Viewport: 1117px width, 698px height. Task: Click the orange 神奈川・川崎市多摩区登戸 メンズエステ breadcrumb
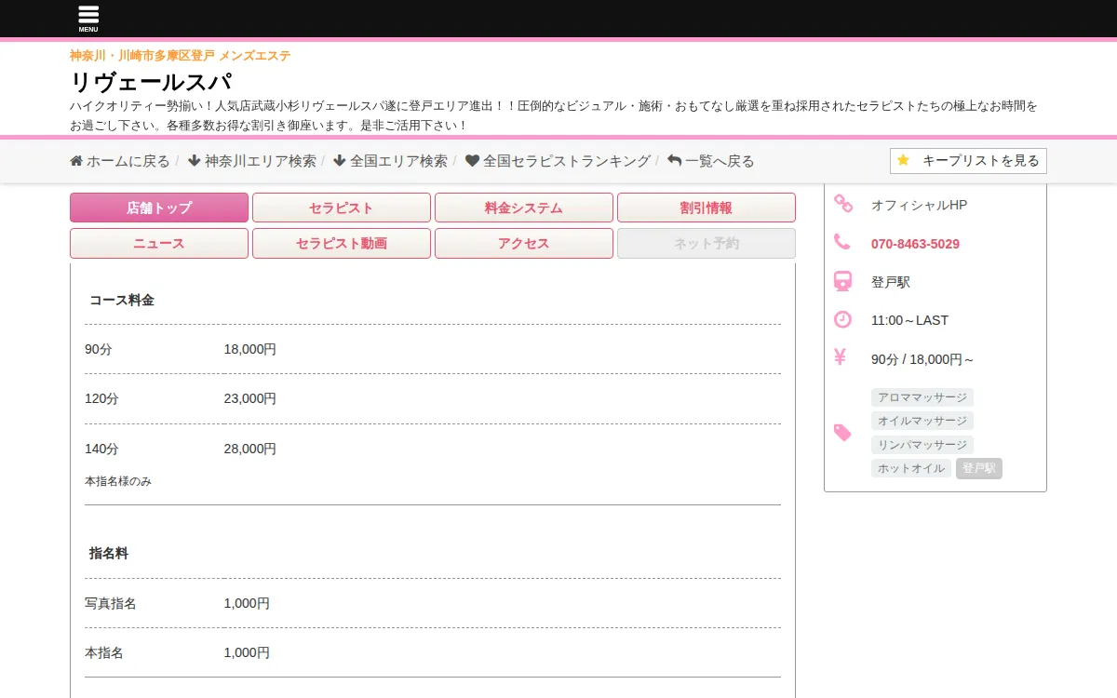point(181,56)
